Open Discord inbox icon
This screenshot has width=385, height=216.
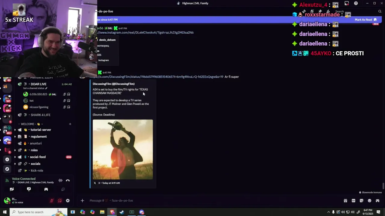[x=347, y=3]
